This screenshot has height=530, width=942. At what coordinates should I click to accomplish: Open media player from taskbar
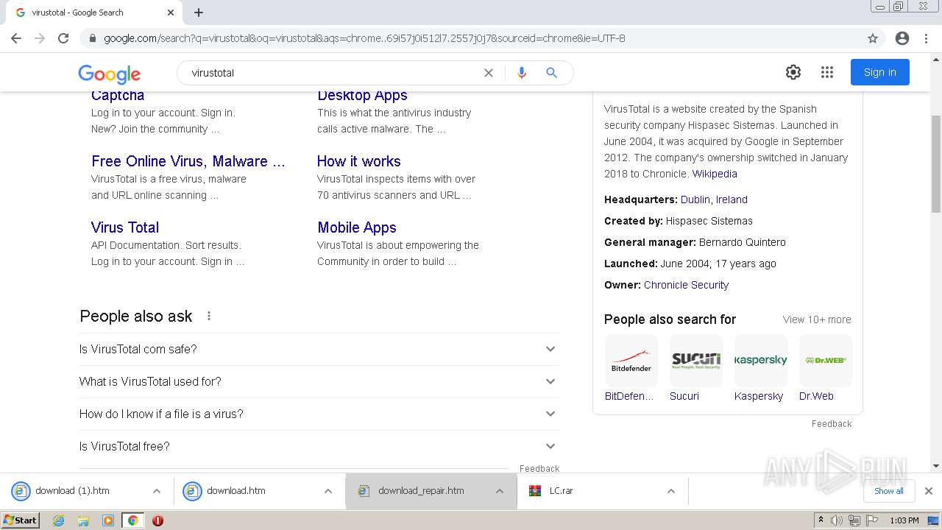point(108,520)
